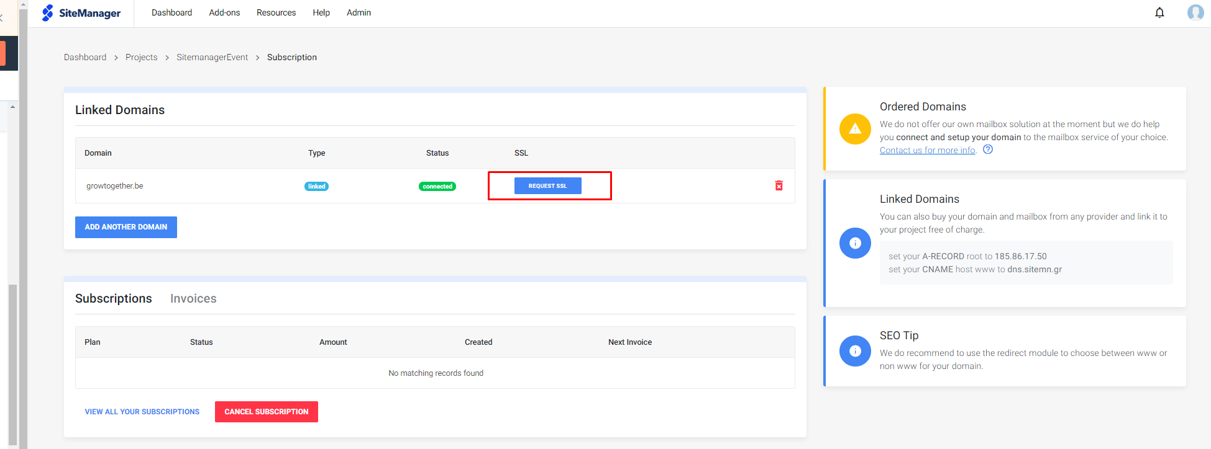Click the A-RECORD IP 185.86.17.50
1211x449 pixels.
coord(1021,256)
